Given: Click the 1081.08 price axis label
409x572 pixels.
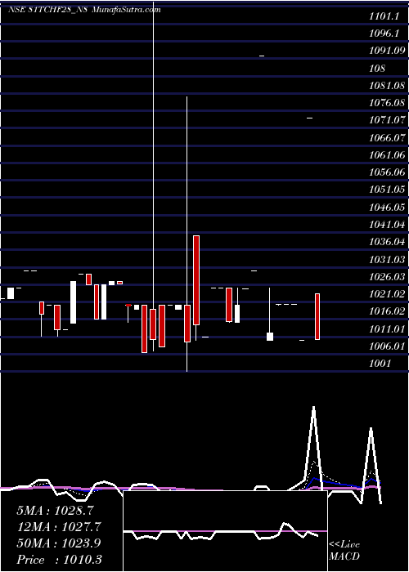Looking at the screenshot, I should click(387, 86).
